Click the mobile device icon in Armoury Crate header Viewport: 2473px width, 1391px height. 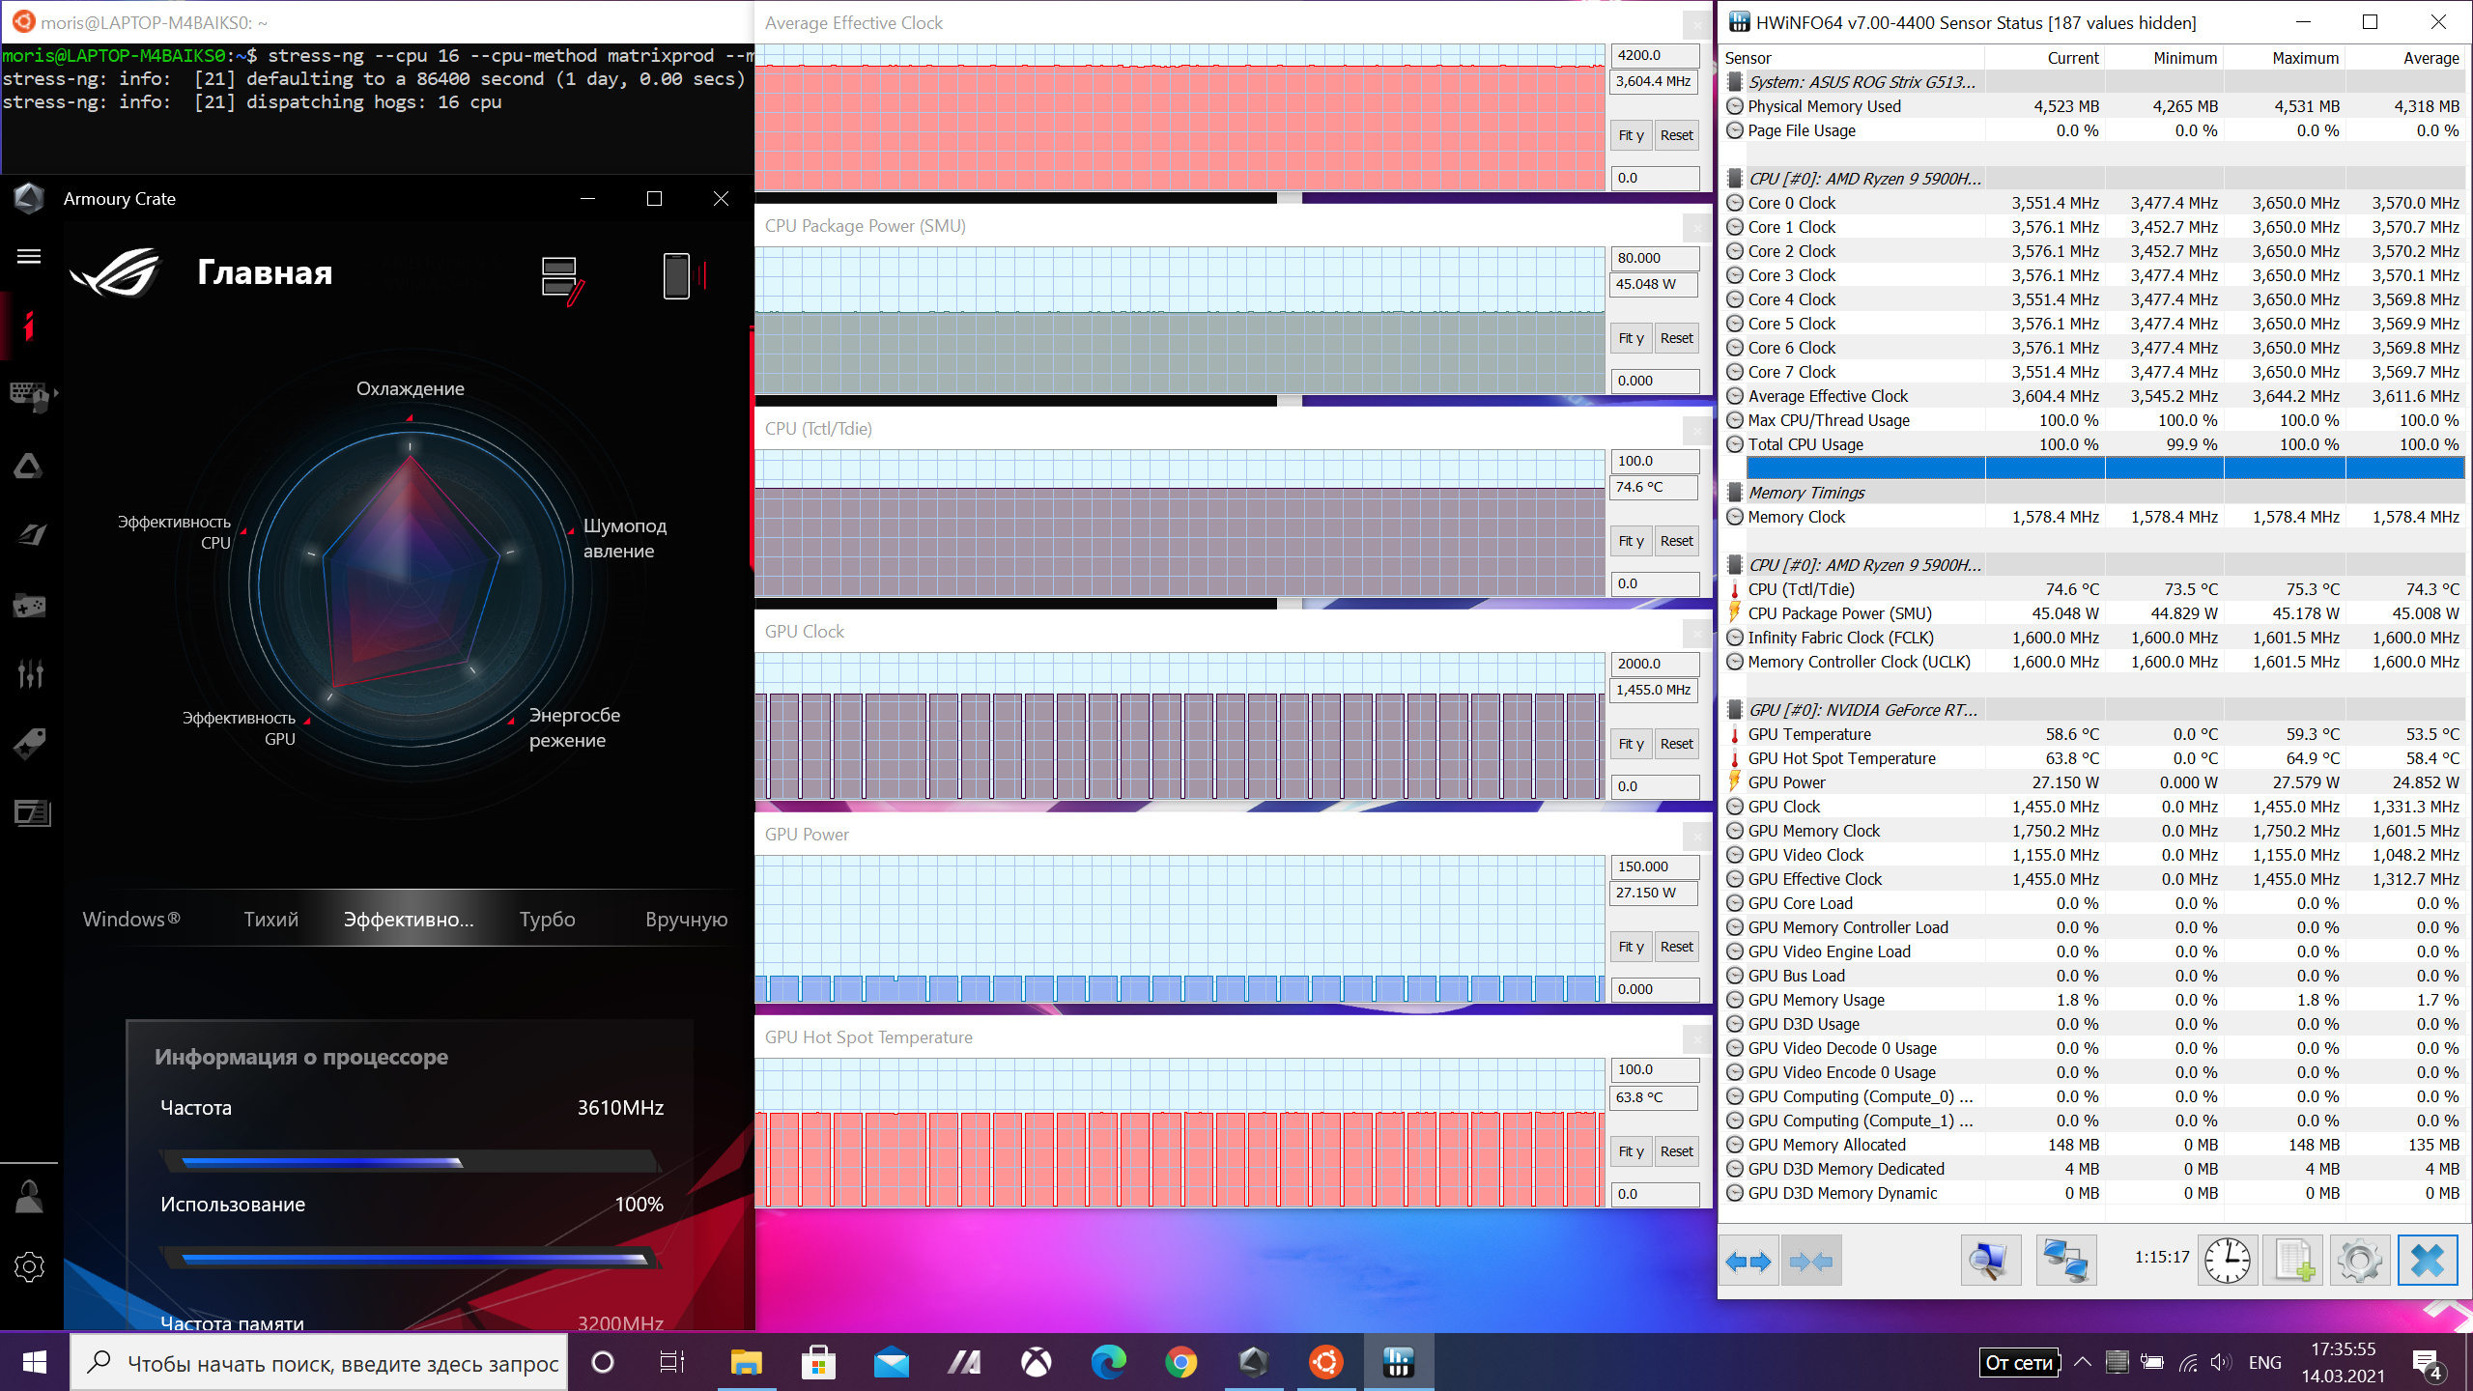point(684,276)
